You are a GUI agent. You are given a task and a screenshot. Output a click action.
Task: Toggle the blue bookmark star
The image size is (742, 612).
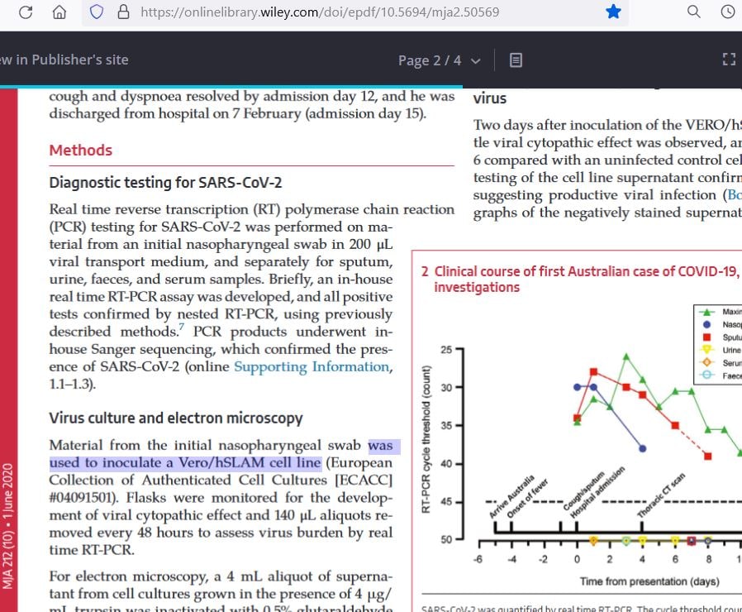pos(612,12)
